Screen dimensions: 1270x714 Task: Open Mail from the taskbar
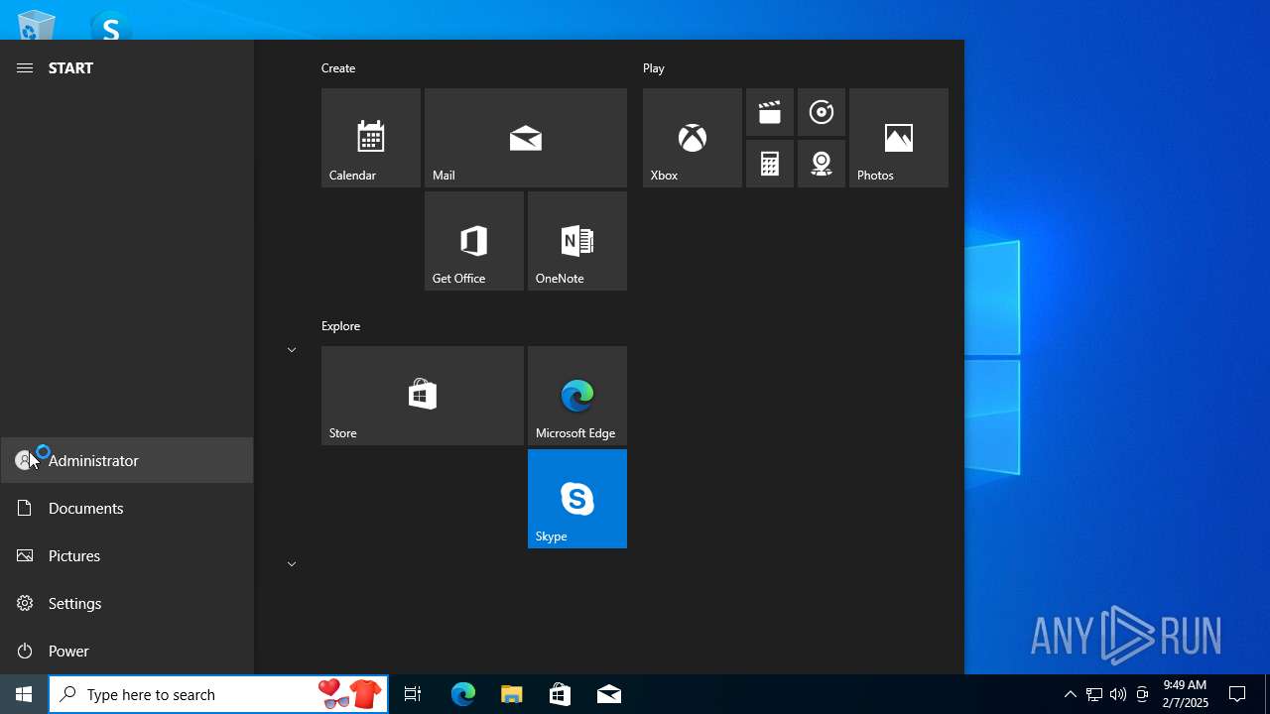pyautogui.click(x=608, y=694)
